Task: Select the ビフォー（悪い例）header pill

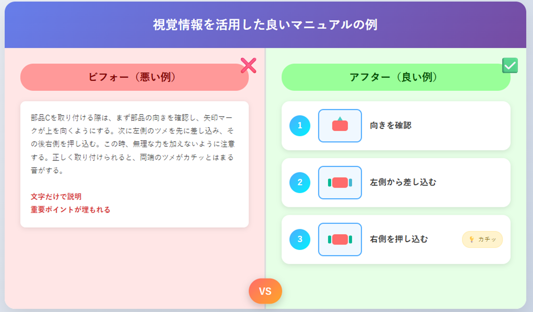Action: (x=134, y=77)
